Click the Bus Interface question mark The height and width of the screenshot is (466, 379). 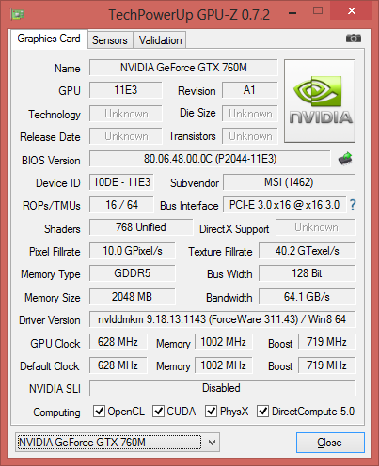(353, 205)
